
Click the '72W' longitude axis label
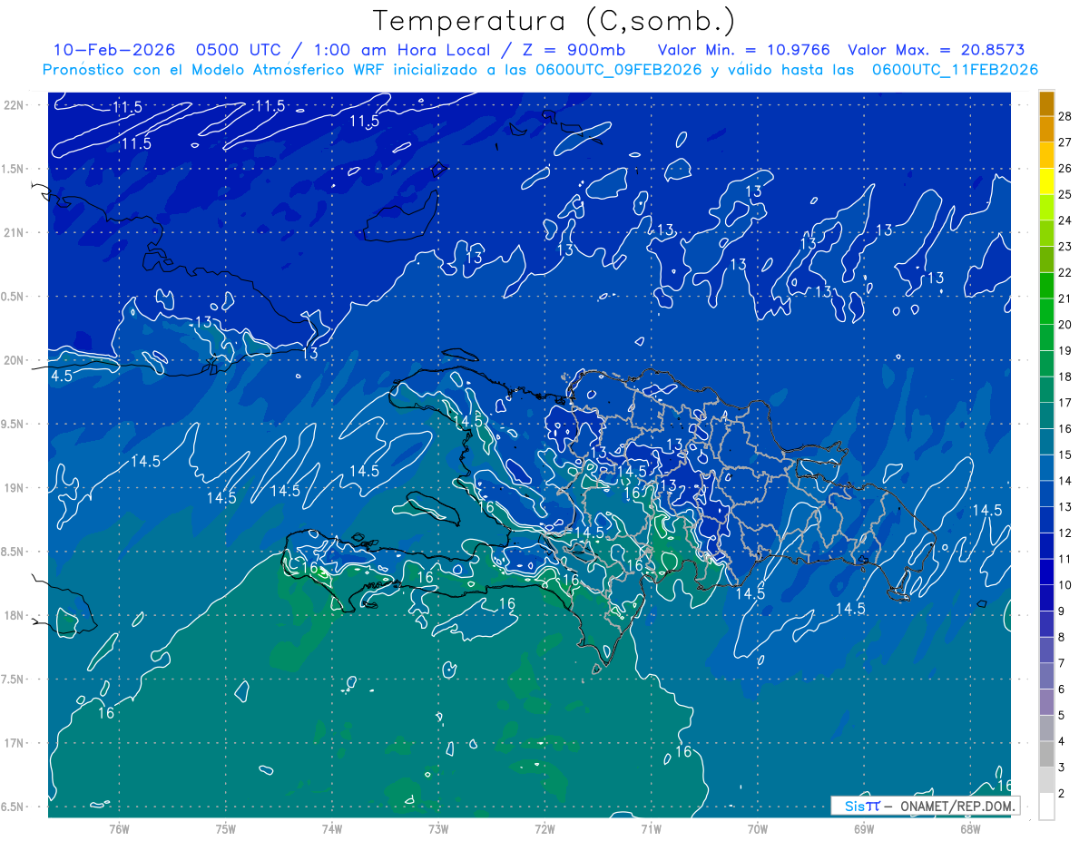tap(544, 828)
